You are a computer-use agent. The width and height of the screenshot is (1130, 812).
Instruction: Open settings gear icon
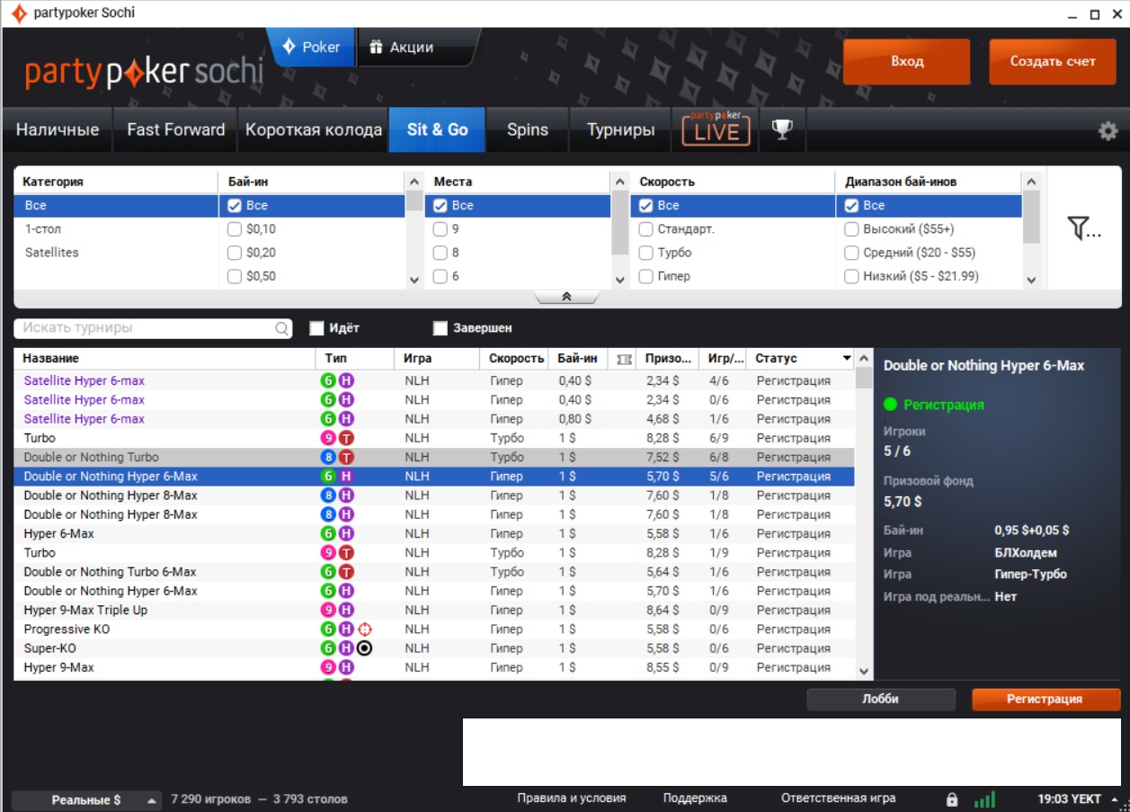tap(1108, 131)
